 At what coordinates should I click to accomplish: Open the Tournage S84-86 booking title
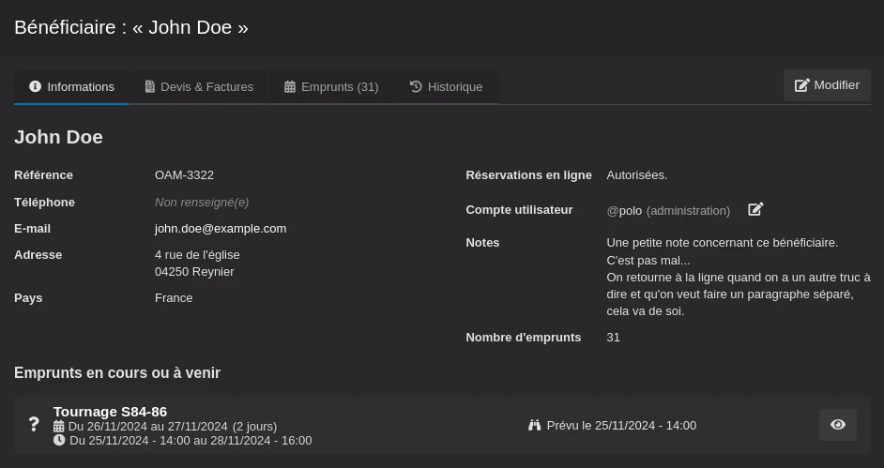coord(110,411)
